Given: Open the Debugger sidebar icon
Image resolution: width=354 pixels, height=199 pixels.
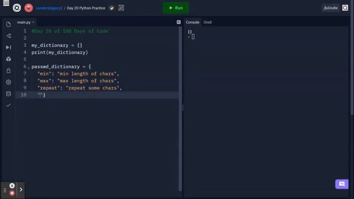Looking at the screenshot, I should (9, 48).
